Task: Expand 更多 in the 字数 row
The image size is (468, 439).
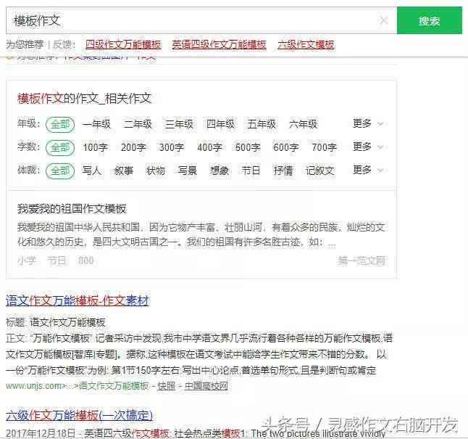Action: [368, 147]
